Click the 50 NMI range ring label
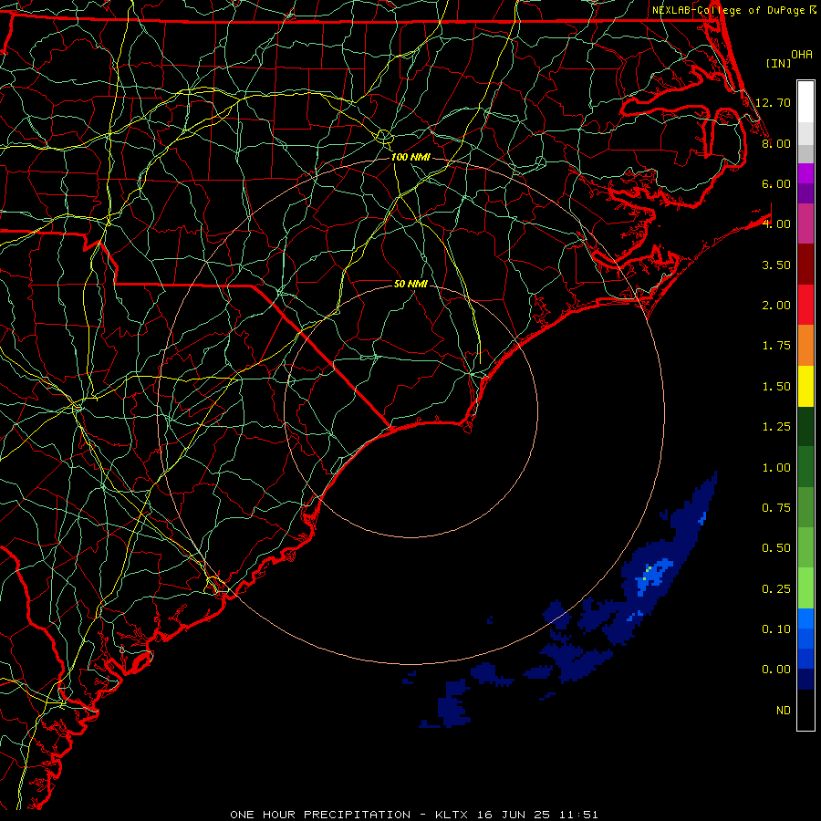The image size is (821, 821). (x=410, y=284)
